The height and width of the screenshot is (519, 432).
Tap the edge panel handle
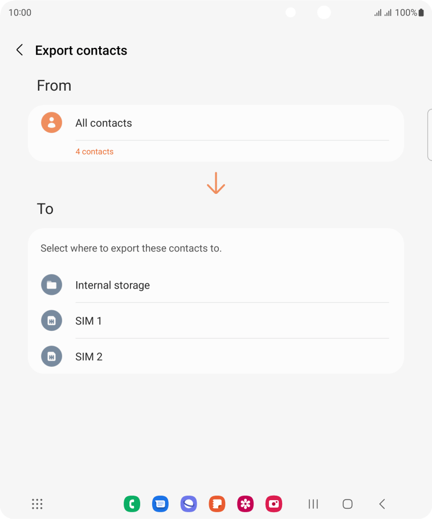click(x=430, y=135)
